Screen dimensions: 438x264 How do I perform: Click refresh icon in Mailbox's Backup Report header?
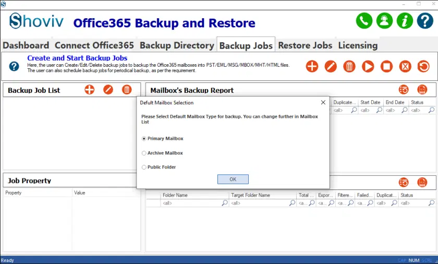(x=404, y=90)
